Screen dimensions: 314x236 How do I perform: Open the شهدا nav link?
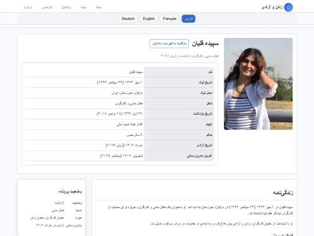83,7
